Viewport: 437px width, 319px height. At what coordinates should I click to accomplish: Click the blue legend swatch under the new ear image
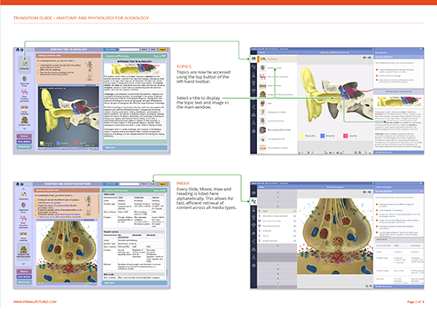pyautogui.click(x=323, y=136)
